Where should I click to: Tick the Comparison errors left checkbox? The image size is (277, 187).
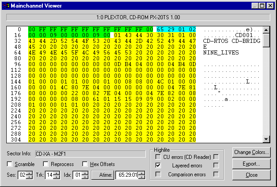click(x=158, y=174)
